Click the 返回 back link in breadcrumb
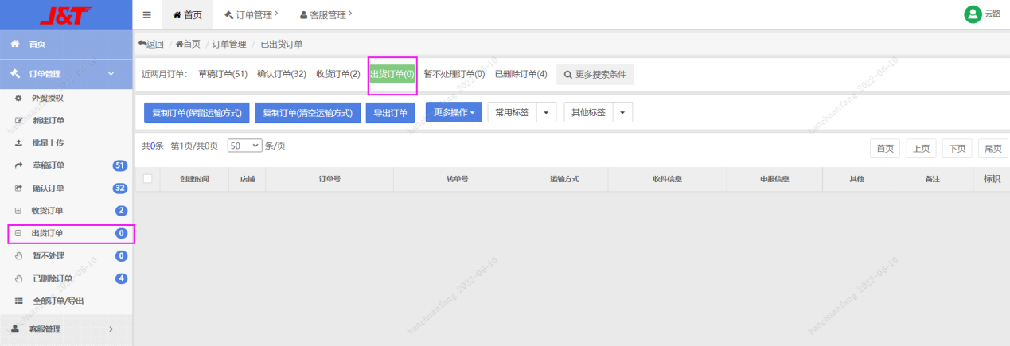This screenshot has height=346, width=1010. coord(151,45)
